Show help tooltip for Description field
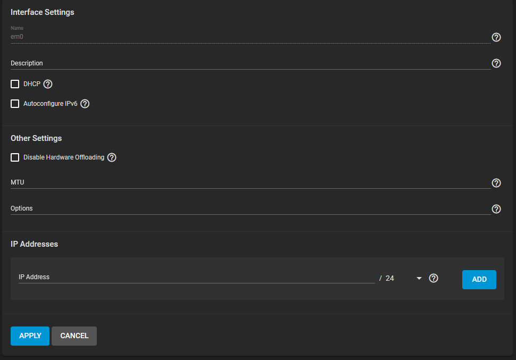 (x=496, y=63)
